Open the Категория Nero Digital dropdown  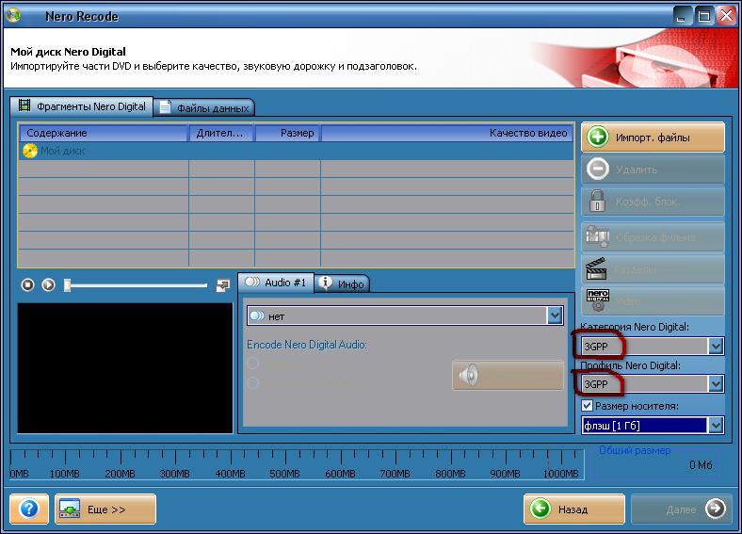tap(716, 347)
